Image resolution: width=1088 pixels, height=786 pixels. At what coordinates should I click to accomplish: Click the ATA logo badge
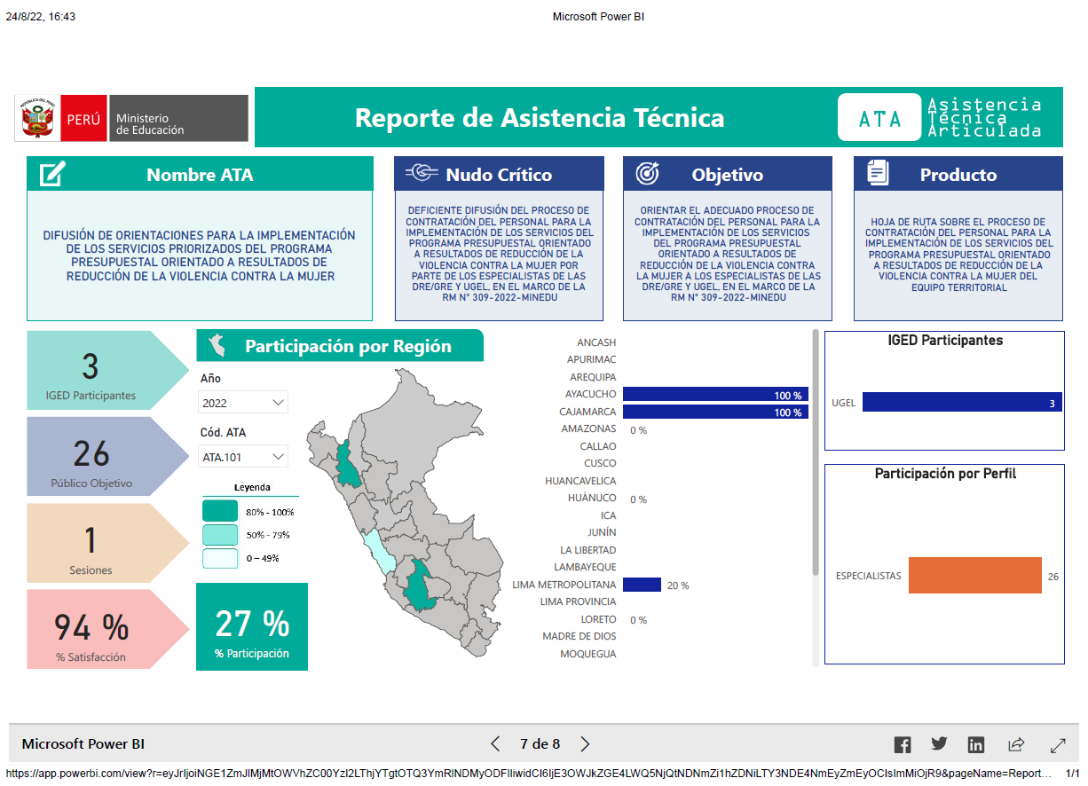tap(879, 118)
